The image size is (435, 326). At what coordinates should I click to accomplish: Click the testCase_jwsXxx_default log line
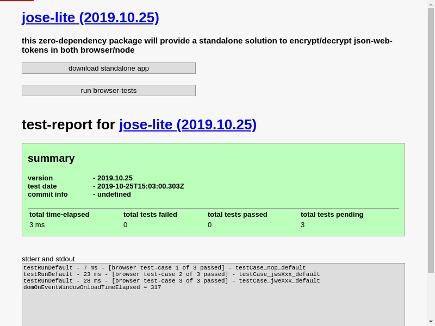pyautogui.click(x=172, y=274)
